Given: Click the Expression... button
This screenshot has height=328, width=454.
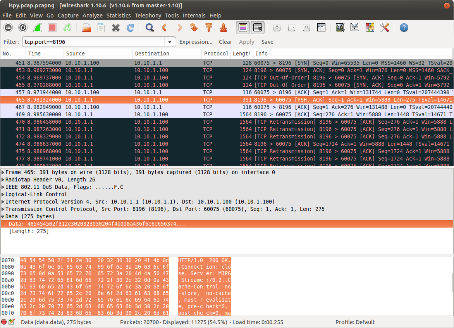Looking at the screenshot, I should tap(196, 42).
